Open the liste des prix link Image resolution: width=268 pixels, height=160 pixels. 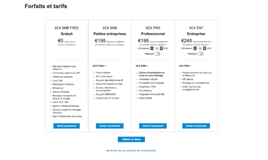[120, 151]
